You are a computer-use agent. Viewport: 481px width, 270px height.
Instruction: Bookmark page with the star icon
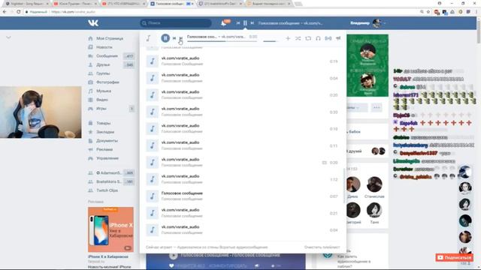[x=428, y=12]
